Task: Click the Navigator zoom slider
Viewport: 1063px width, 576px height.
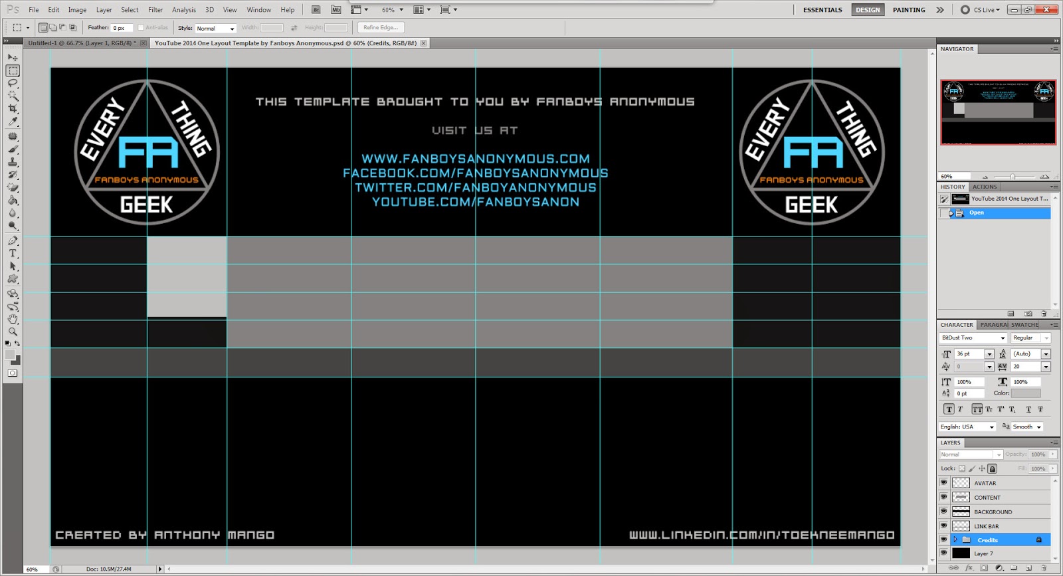Action: point(1013,177)
